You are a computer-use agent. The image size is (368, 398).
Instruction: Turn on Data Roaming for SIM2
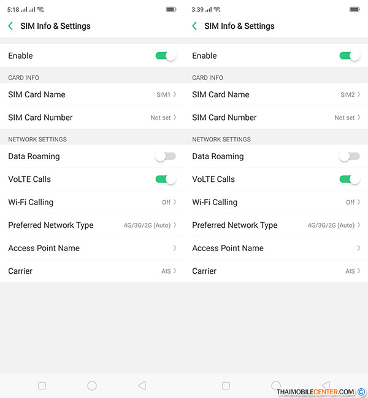tap(350, 156)
